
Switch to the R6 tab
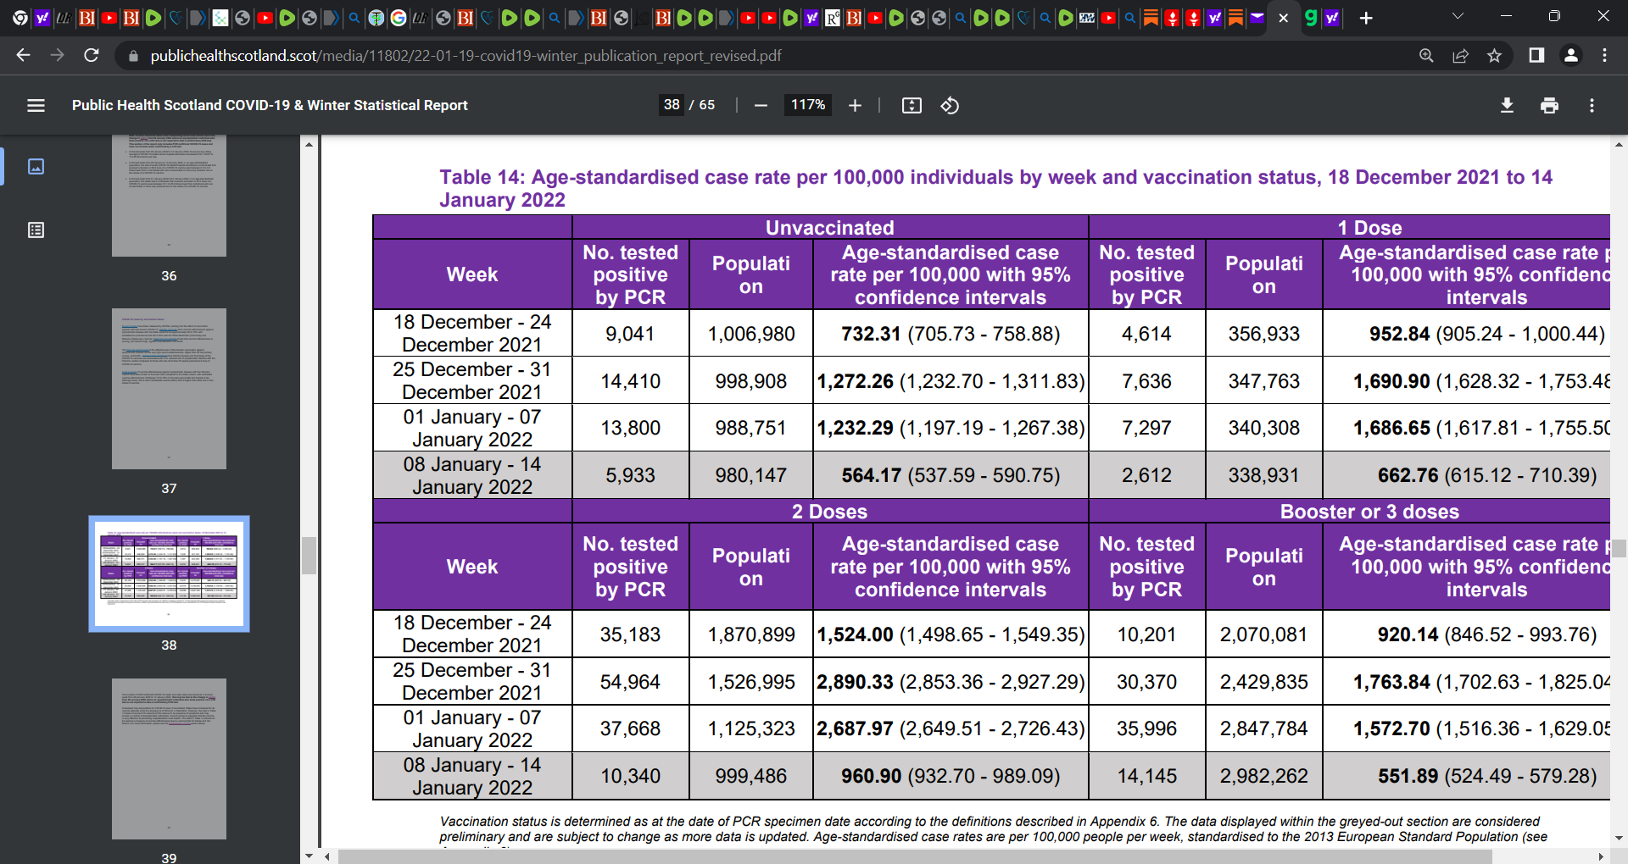coord(833,18)
